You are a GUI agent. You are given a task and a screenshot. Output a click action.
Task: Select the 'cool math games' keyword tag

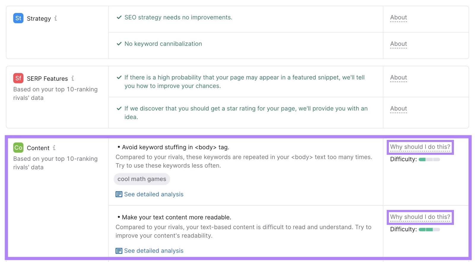(x=142, y=179)
